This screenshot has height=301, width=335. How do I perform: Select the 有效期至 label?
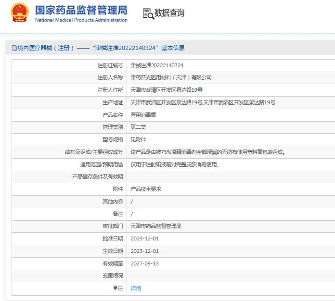[x=113, y=263]
